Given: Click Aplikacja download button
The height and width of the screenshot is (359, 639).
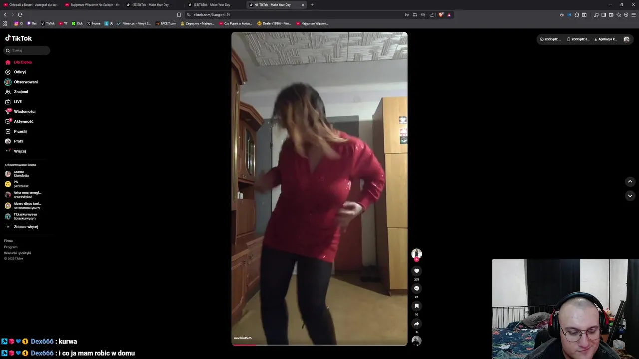Looking at the screenshot, I should point(606,39).
